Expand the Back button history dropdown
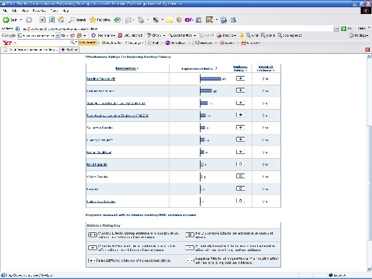The image size is (372, 279). [x=21, y=20]
